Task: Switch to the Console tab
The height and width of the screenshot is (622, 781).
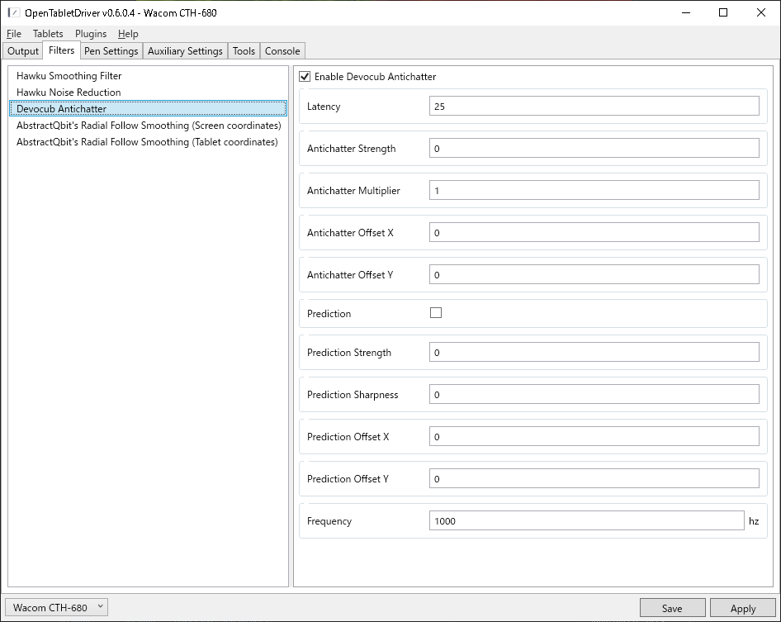Action: point(282,51)
